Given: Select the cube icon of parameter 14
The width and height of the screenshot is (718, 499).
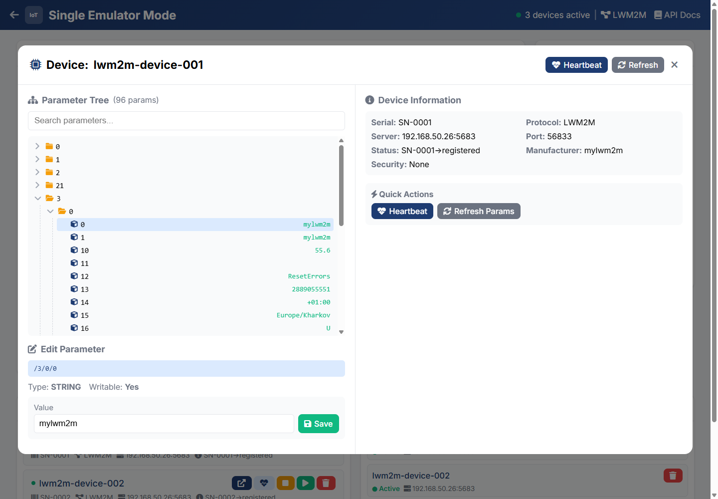Looking at the screenshot, I should tap(74, 302).
